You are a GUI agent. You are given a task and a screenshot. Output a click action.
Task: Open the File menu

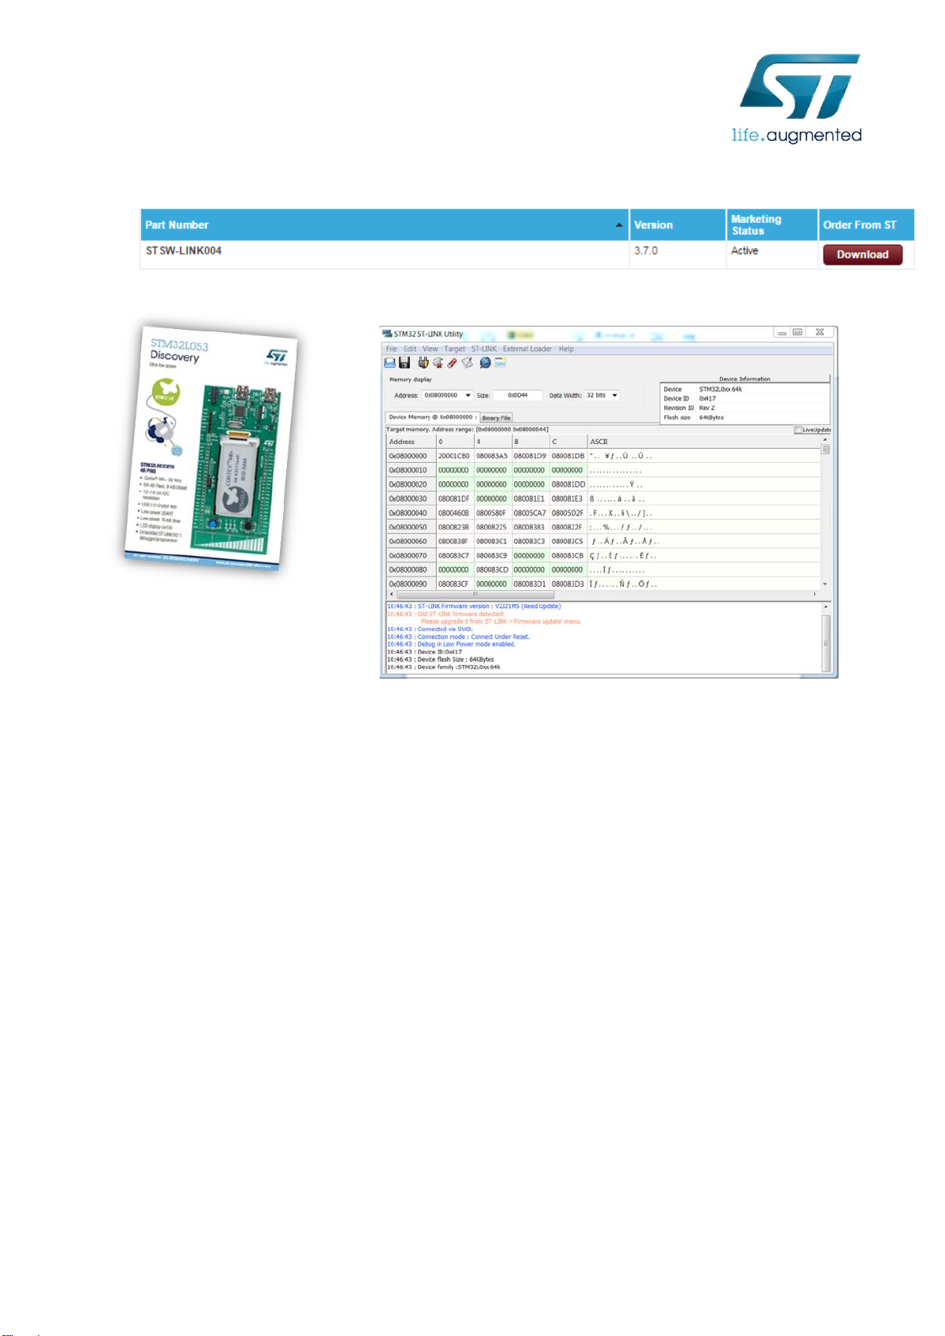pos(392,349)
